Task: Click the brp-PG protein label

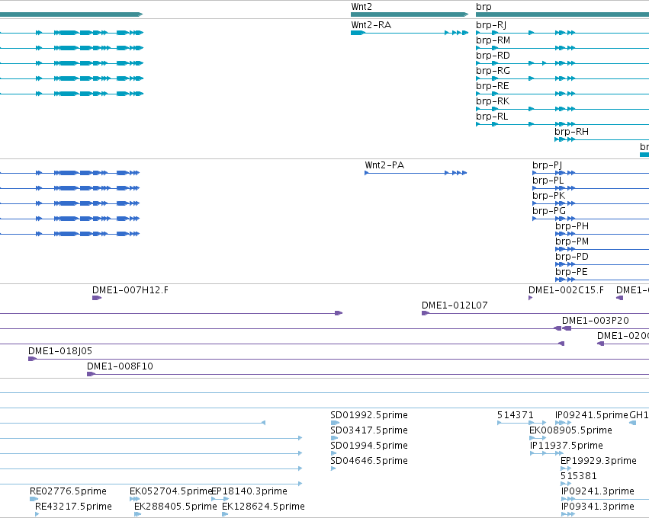Action: click(x=549, y=211)
